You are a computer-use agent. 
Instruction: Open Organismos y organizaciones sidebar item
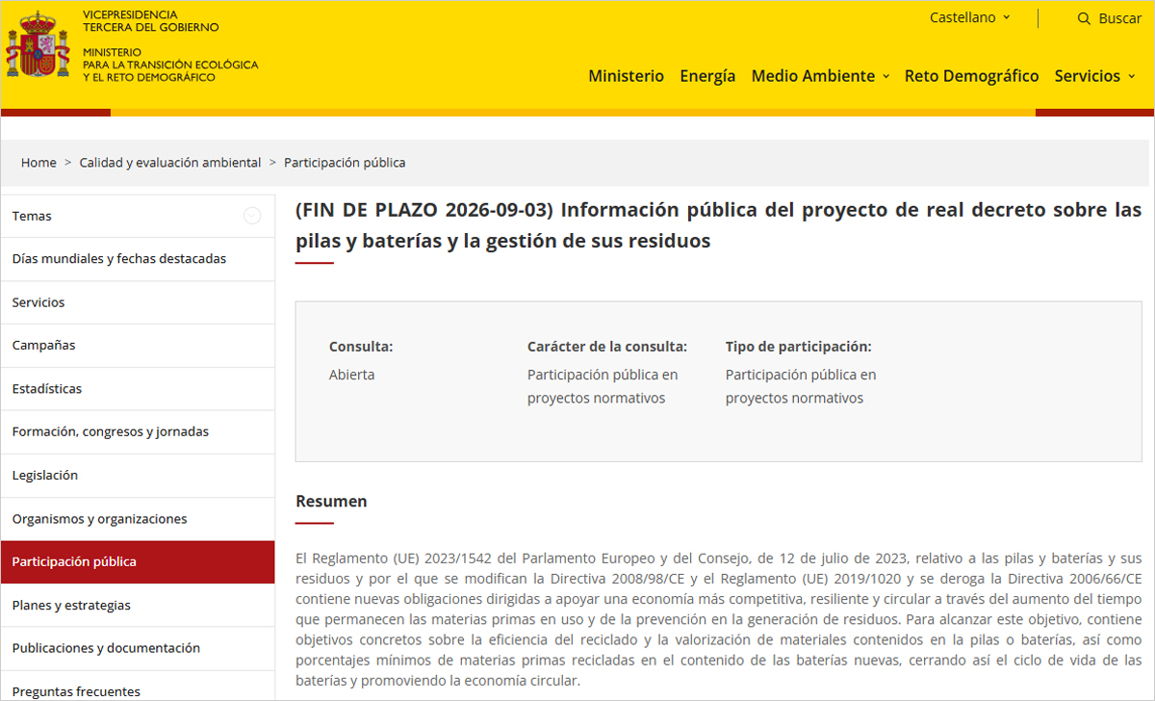(138, 519)
